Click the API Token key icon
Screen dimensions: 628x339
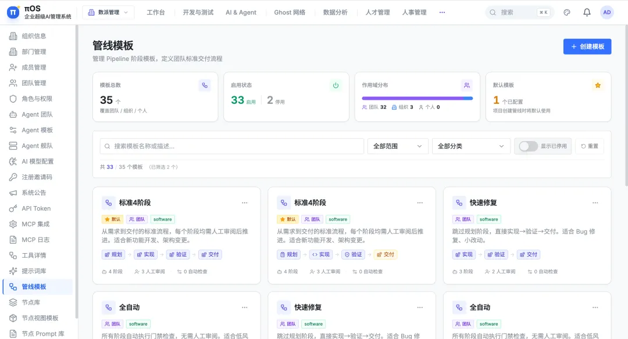click(x=13, y=208)
